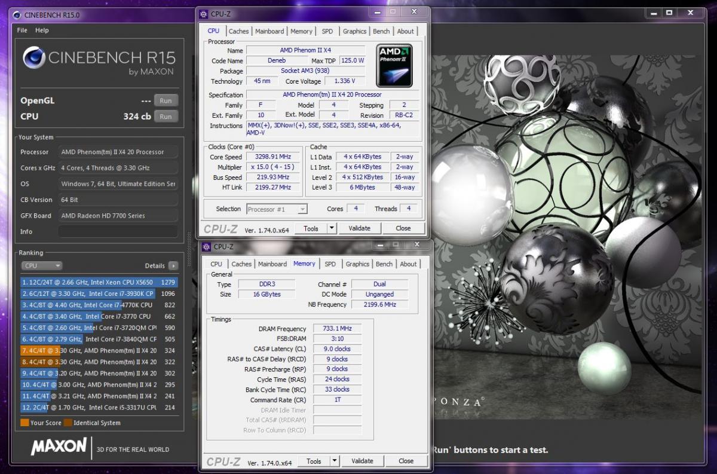Select ranking row for i7-3770 scoring 662
Viewport: 717px width, 474px height.
click(x=99, y=316)
